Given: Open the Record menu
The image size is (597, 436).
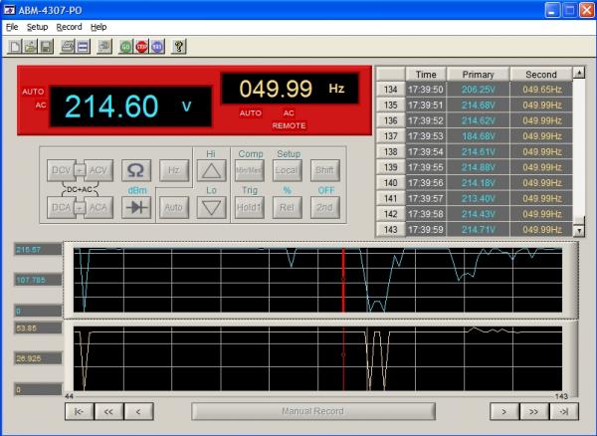Looking at the screenshot, I should tap(70, 27).
